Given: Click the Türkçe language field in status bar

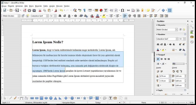Looking at the screenshot, I should click(x=98, y=102).
